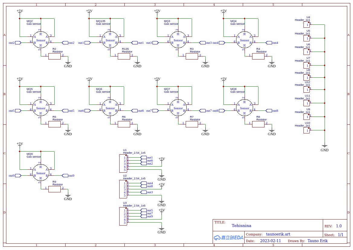Click the out9 net port left of MQ9
353x250 pixels.
(x=18, y=175)
